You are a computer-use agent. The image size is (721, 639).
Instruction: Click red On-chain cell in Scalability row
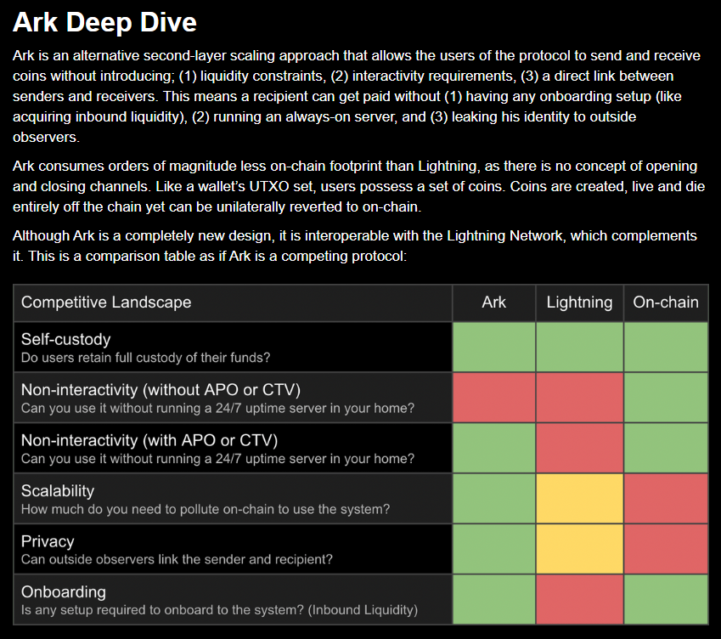click(x=665, y=499)
